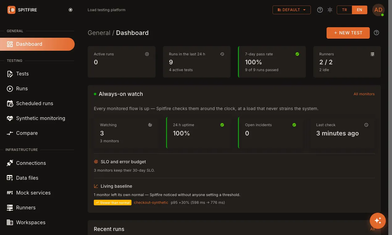Click the Watching card radar icon
This screenshot has width=392, height=235.
pyautogui.click(x=150, y=125)
